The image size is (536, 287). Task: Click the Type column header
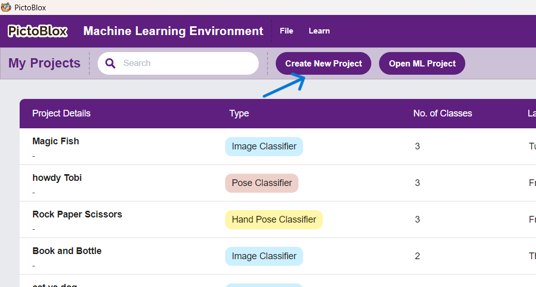point(239,113)
